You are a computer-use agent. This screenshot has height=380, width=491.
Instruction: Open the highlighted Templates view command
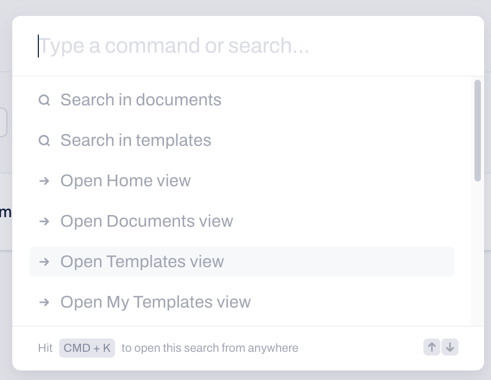click(x=242, y=262)
